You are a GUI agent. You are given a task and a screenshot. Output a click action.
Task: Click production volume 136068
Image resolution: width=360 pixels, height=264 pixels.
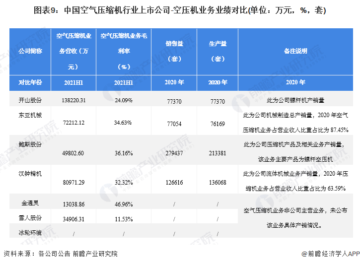pyautogui.click(x=217, y=183)
